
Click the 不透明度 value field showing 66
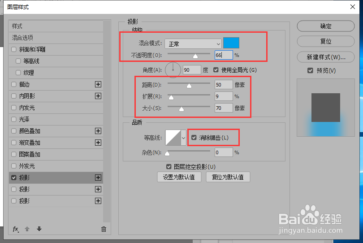point(224,55)
